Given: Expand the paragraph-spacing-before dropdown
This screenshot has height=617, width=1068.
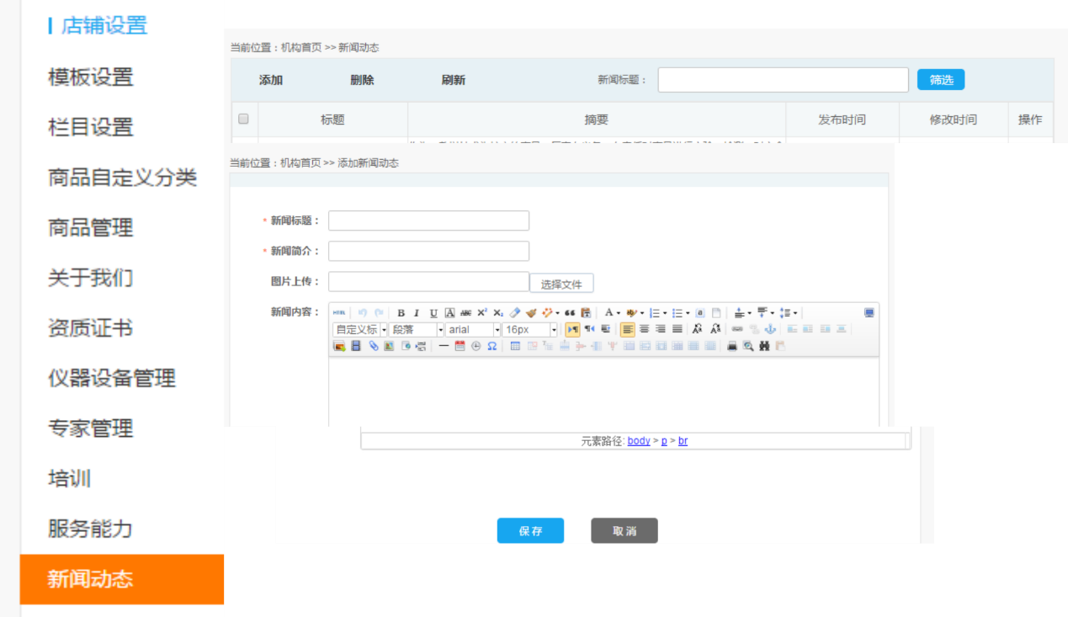Looking at the screenshot, I should click(749, 312).
